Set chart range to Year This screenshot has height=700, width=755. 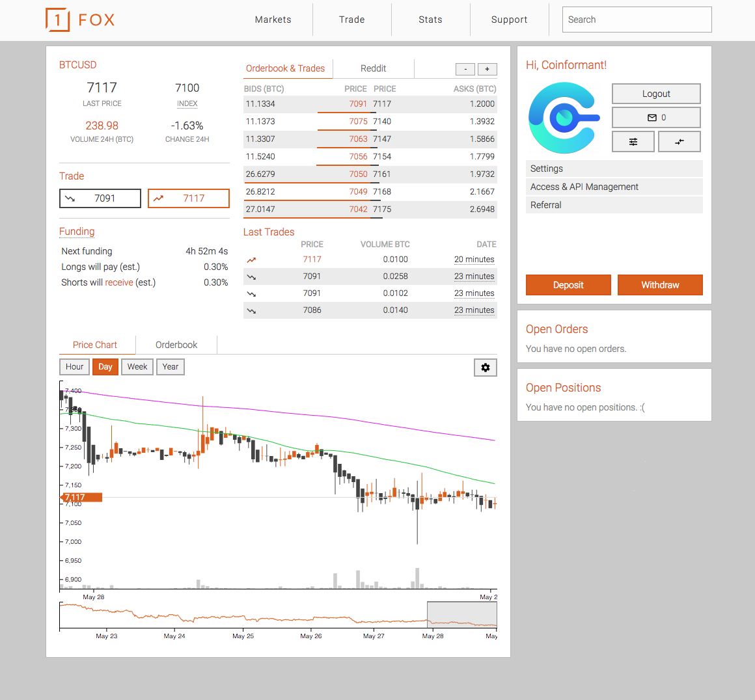click(x=171, y=367)
